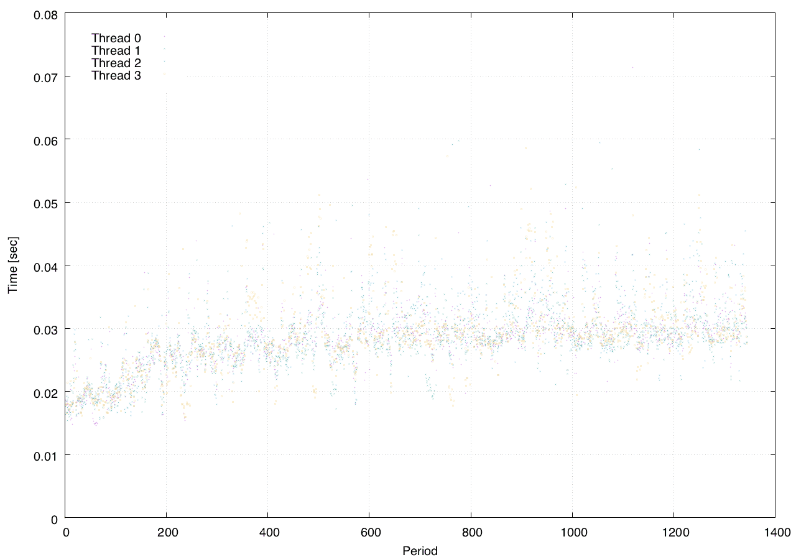Click the 0.08 y-axis tick label

click(x=45, y=14)
